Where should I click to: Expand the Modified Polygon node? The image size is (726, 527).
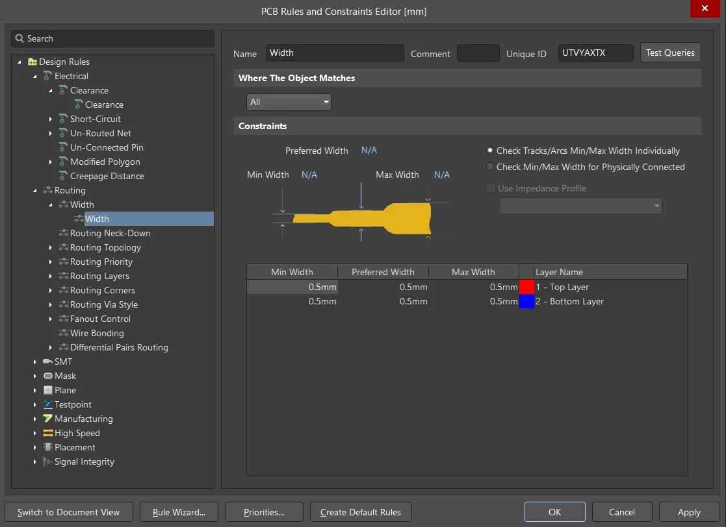pyautogui.click(x=51, y=162)
